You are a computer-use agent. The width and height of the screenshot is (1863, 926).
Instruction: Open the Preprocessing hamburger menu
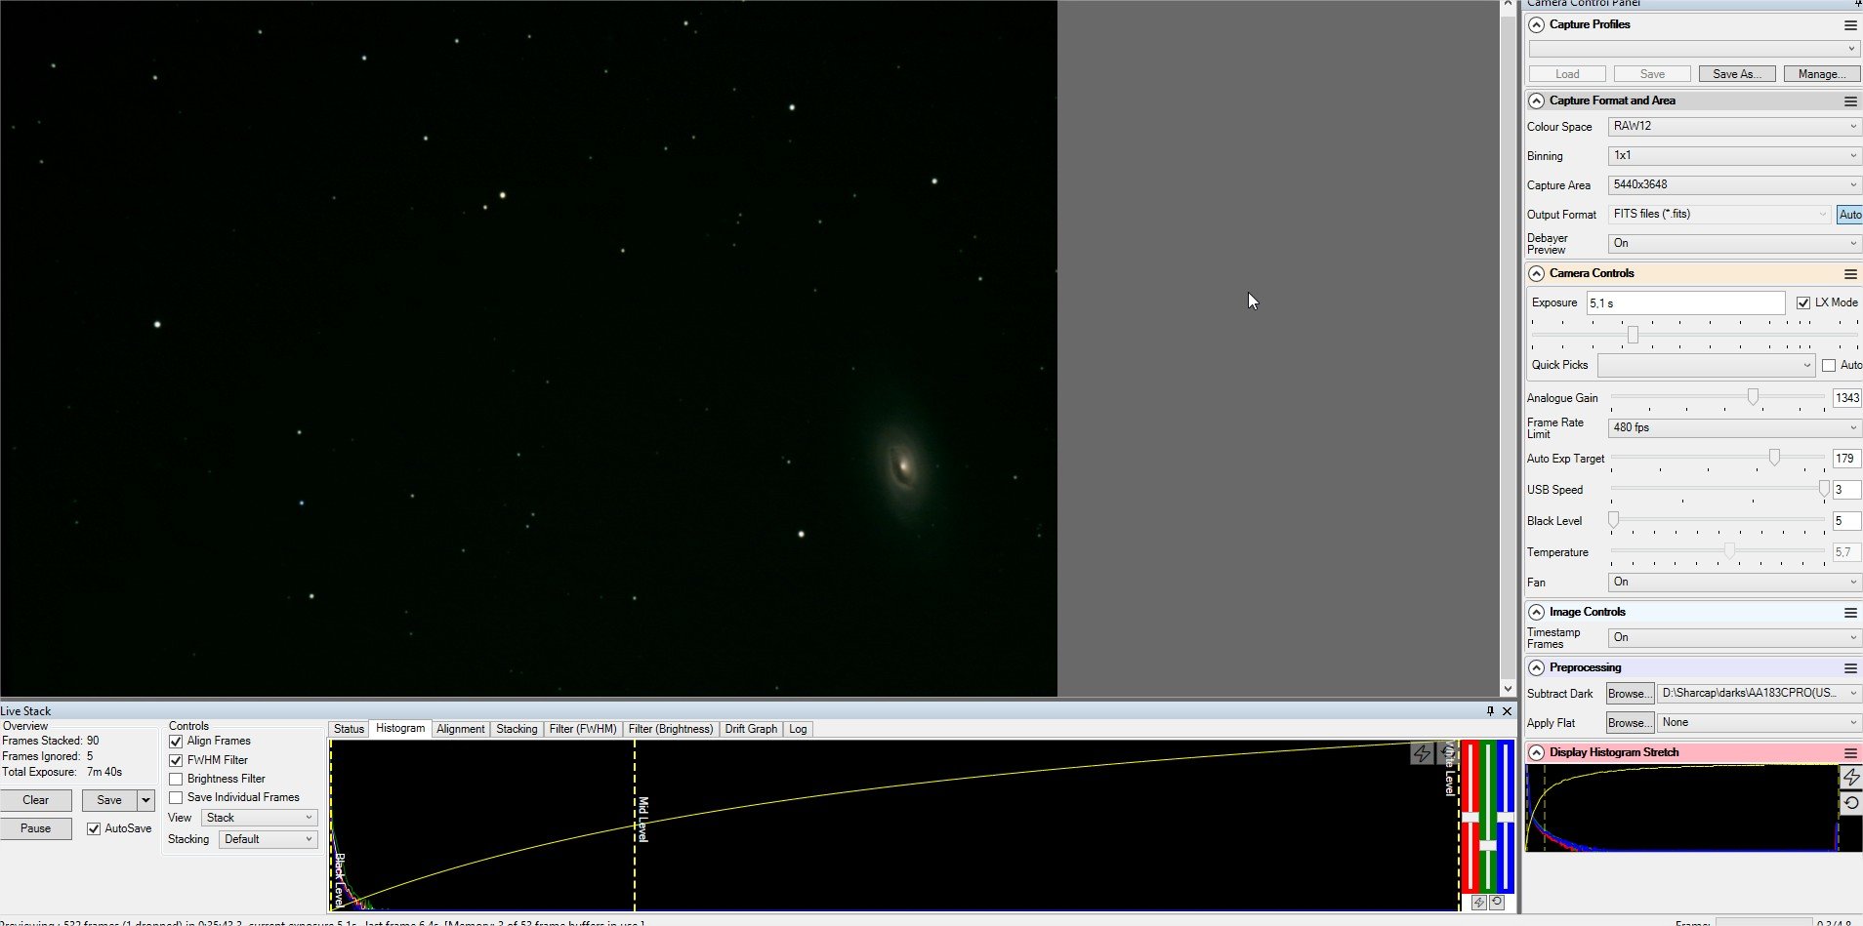[1850, 668]
